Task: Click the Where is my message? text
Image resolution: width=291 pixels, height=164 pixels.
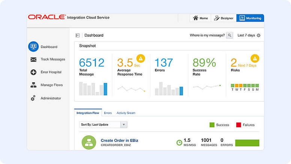Action: pos(207,35)
